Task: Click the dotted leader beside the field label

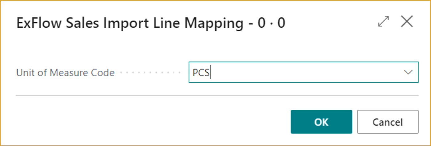Action: click(x=150, y=73)
